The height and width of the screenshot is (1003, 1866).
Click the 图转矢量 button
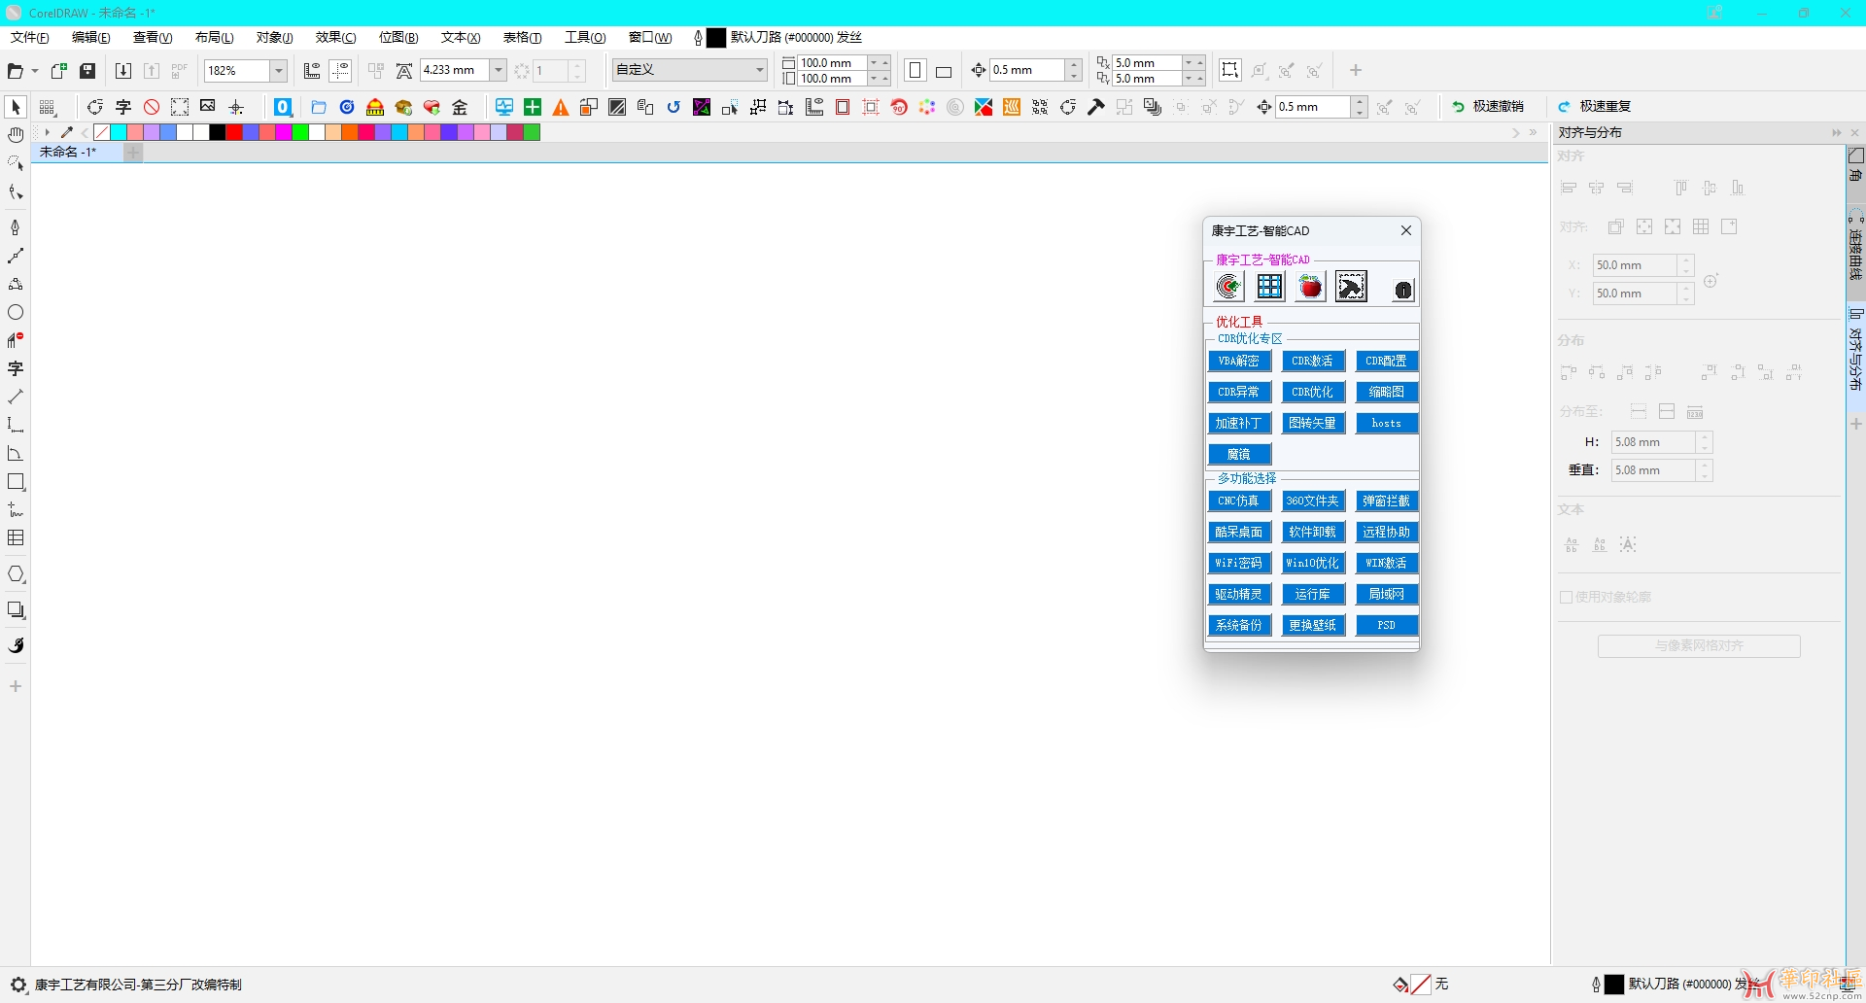1313,423
